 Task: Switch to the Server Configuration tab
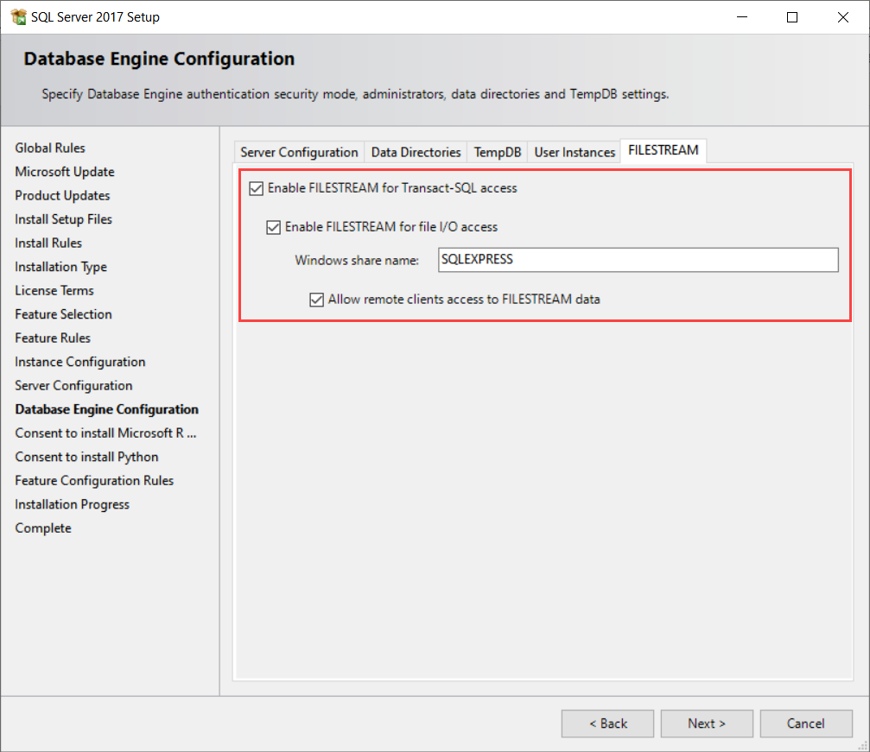[x=299, y=152]
